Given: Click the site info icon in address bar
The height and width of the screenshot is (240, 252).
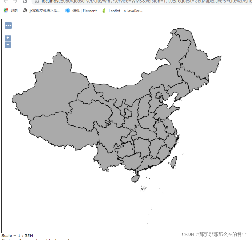Looking at the screenshot, I should (37, 1).
